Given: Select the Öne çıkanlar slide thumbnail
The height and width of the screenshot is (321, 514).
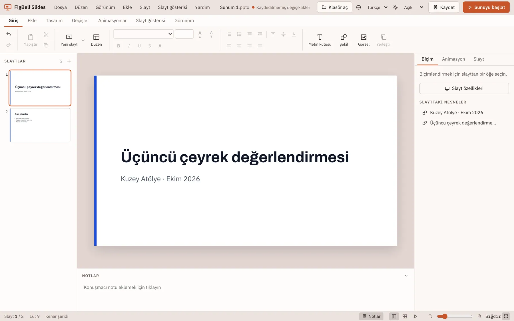Looking at the screenshot, I should [x=40, y=125].
